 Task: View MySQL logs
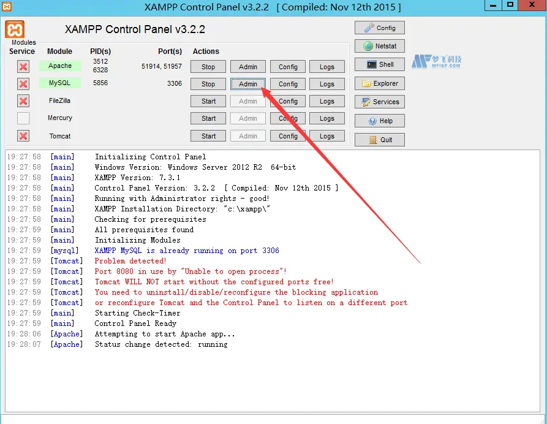(327, 83)
